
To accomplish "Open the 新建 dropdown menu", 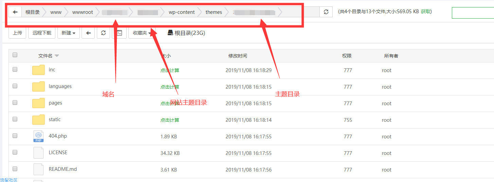I will [x=68, y=33].
